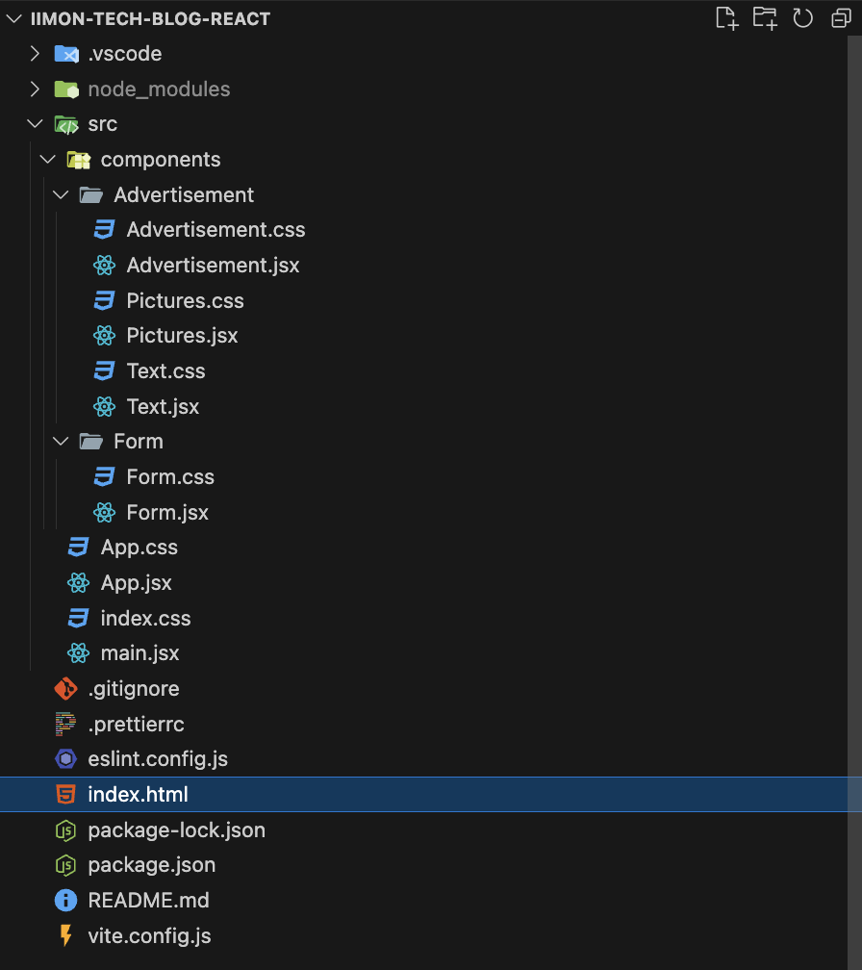
Task: Click the New File icon
Action: pos(727,18)
